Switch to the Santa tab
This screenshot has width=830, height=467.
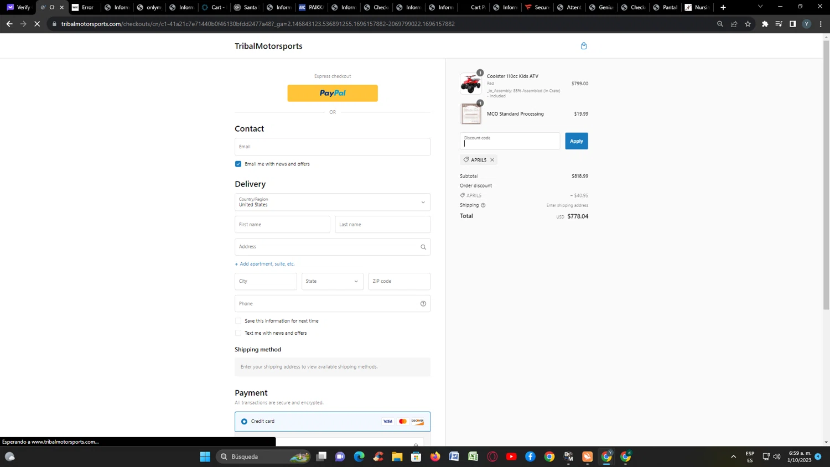[246, 7]
